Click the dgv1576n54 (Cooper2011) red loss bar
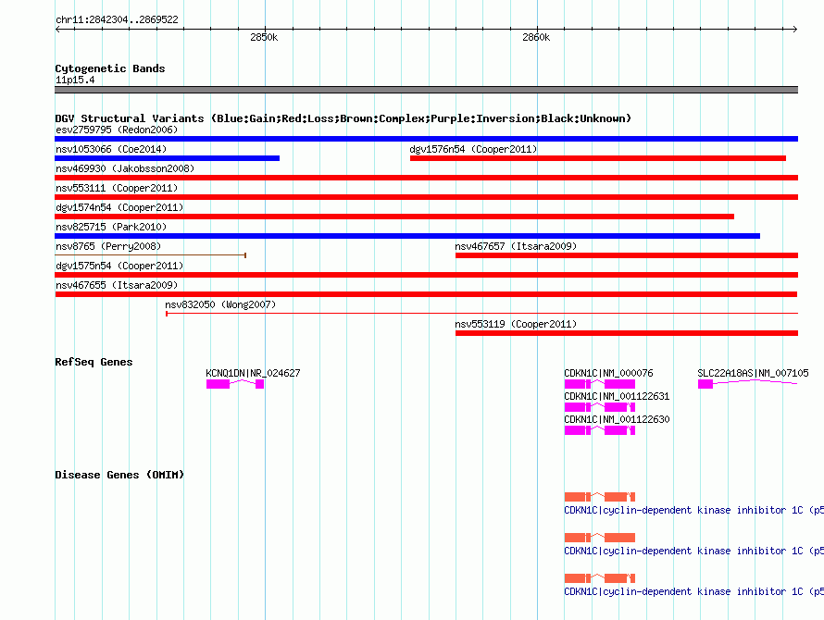Screen dimensions: 824x620 point(597,158)
